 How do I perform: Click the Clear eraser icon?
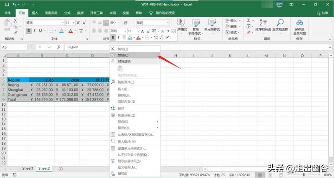pos(249,32)
